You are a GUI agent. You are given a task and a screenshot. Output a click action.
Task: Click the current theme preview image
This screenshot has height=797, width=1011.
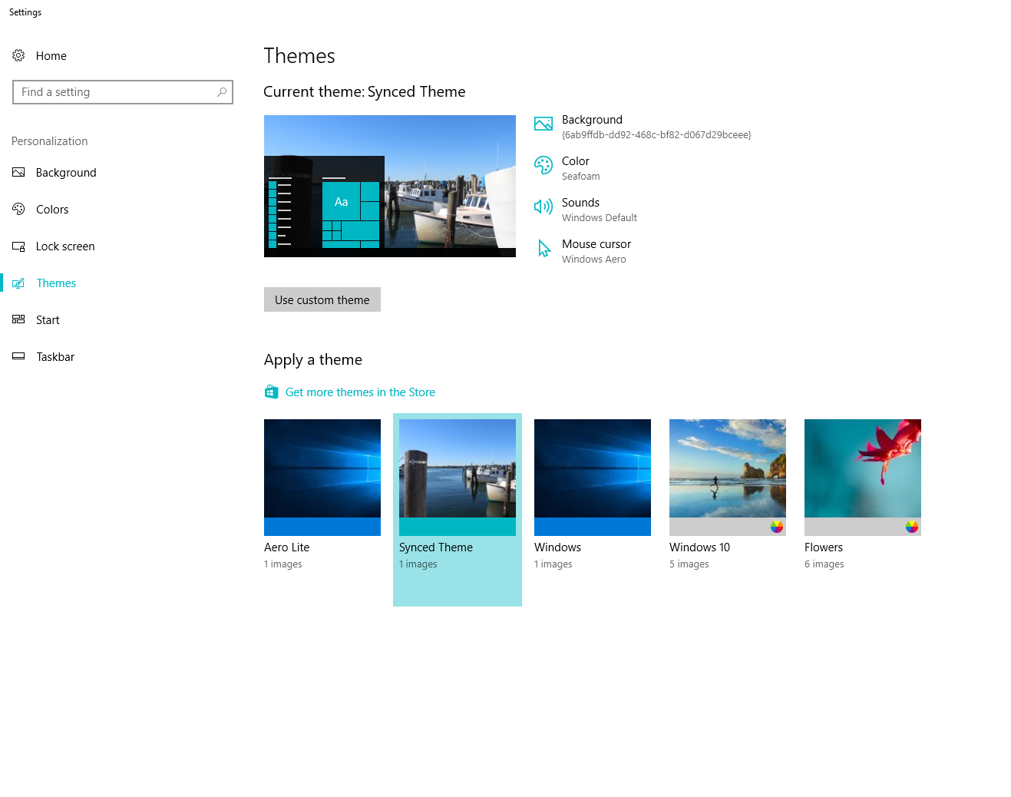pos(390,186)
